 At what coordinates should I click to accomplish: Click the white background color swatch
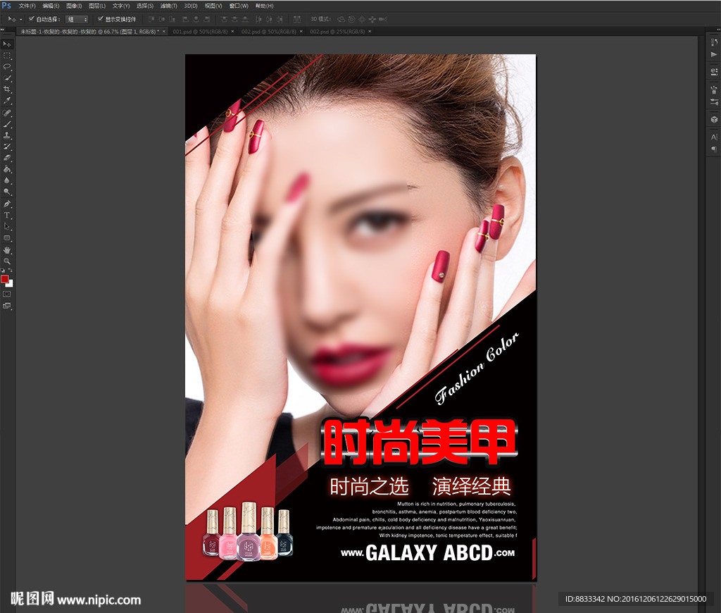(x=10, y=285)
